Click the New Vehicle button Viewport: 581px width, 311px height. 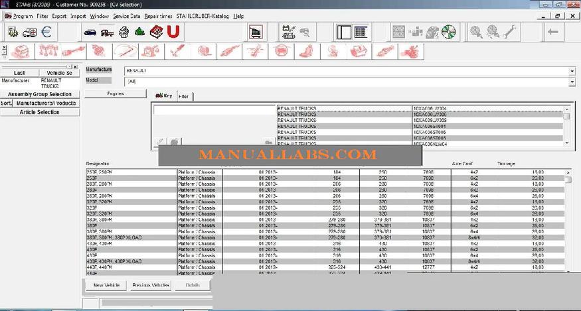tap(106, 285)
